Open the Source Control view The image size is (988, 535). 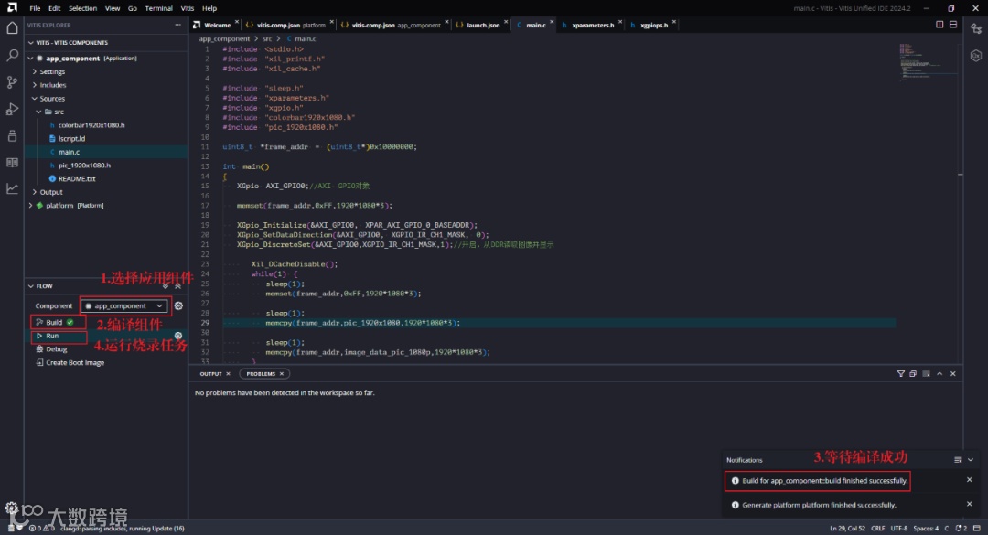pos(12,82)
